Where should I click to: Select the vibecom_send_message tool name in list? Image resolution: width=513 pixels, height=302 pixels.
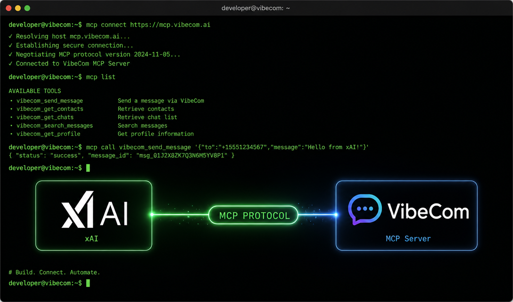pyautogui.click(x=50, y=101)
